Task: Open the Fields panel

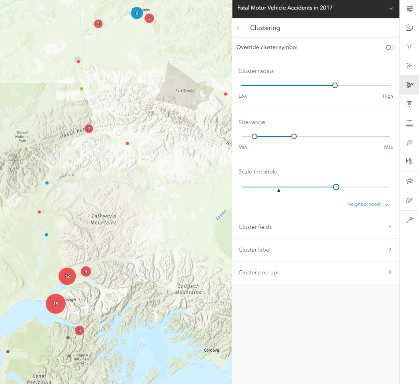Action: pyautogui.click(x=409, y=123)
